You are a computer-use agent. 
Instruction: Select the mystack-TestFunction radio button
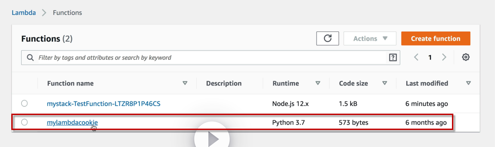click(x=24, y=103)
